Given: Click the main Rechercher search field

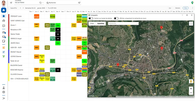Looking at the screenshot, I should point(63,3).
